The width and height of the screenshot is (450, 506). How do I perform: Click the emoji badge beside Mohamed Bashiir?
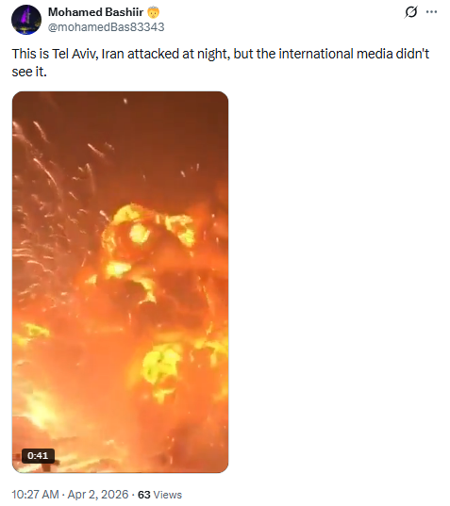[153, 12]
